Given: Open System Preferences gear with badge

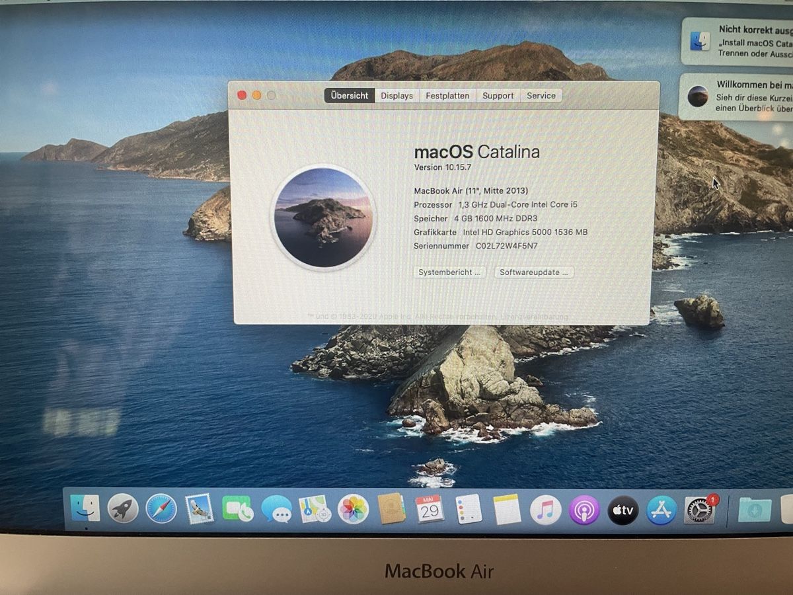Looking at the screenshot, I should pos(700,510).
